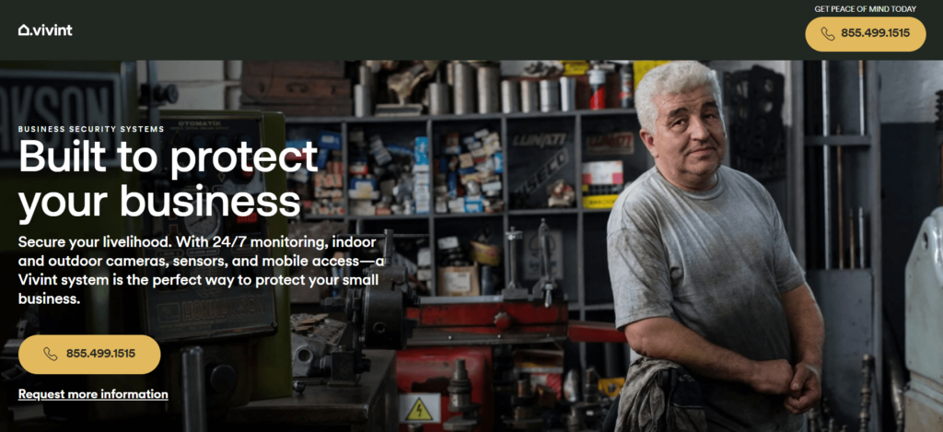Click the AKSON sign in the photo
943x432 pixels.
tap(61, 115)
